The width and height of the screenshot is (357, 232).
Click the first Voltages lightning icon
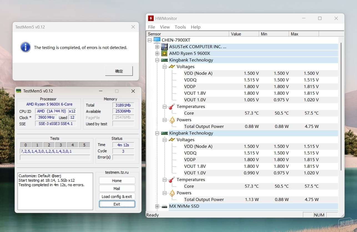pos(172,66)
